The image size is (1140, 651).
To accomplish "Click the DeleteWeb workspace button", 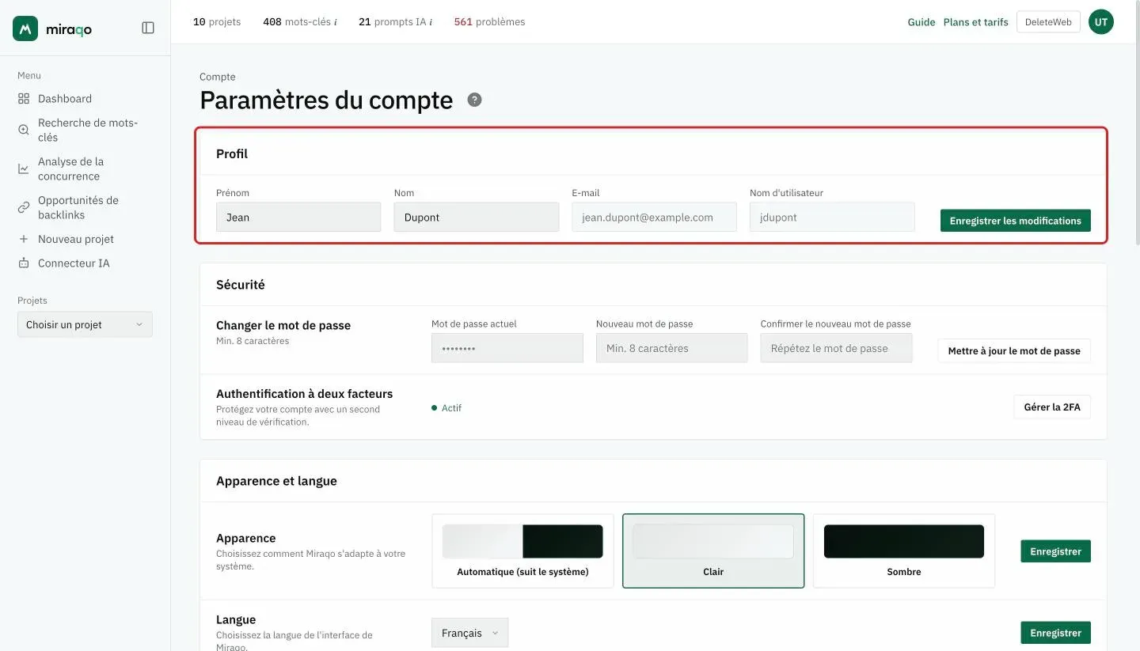I will coord(1048,22).
